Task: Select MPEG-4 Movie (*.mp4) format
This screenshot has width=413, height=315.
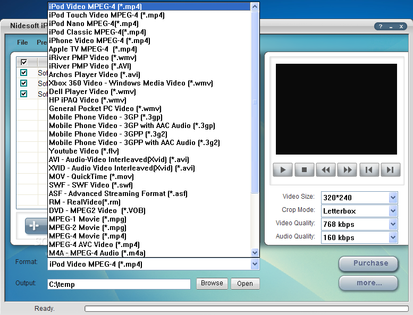Action: [149, 236]
